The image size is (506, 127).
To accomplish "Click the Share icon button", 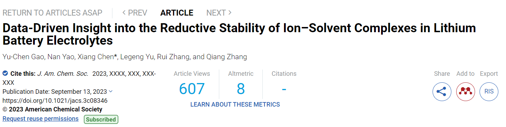I will (442, 92).
